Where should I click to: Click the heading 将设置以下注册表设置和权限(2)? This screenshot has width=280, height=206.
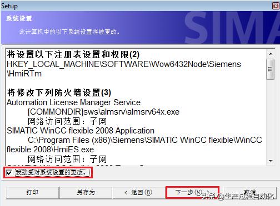click(73, 54)
